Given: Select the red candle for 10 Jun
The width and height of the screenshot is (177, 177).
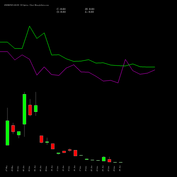Looking at the screenshot, I should click(x=53, y=146).
